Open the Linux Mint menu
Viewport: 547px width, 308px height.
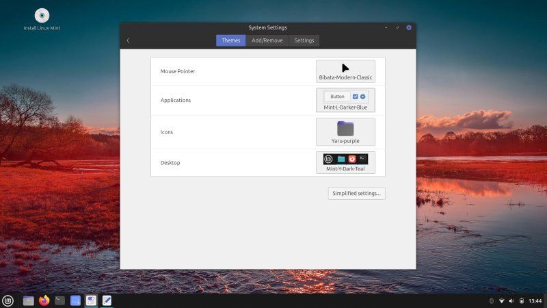tap(8, 300)
